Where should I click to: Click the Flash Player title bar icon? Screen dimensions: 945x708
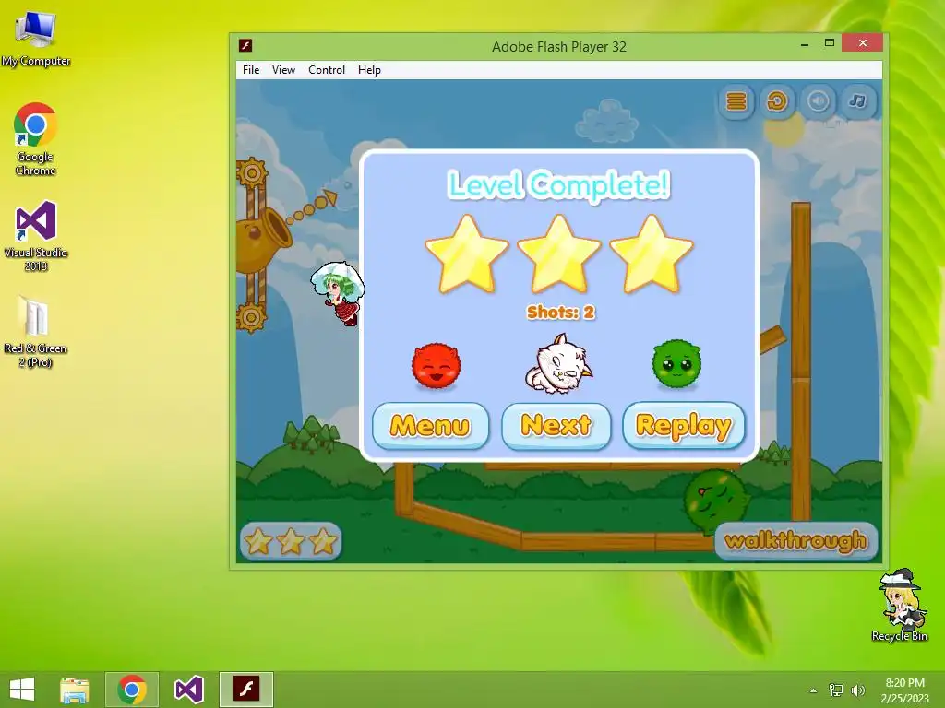point(245,46)
